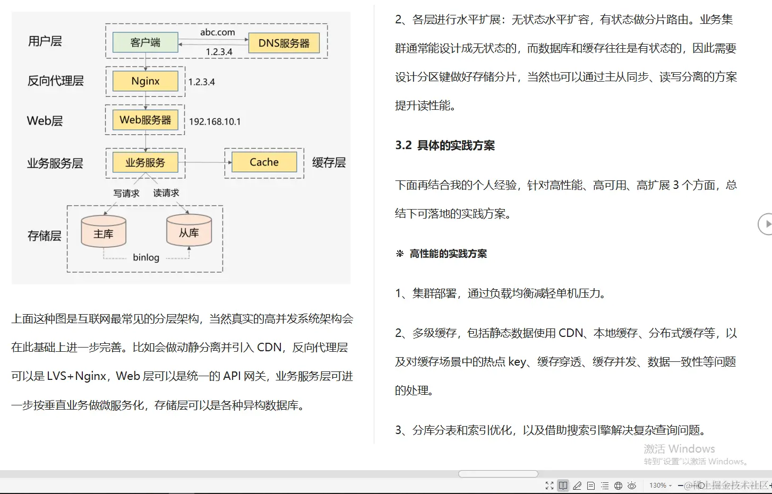This screenshot has width=772, height=494.
Task: Enable eye-protection mode via the eye icon
Action: [x=632, y=486]
